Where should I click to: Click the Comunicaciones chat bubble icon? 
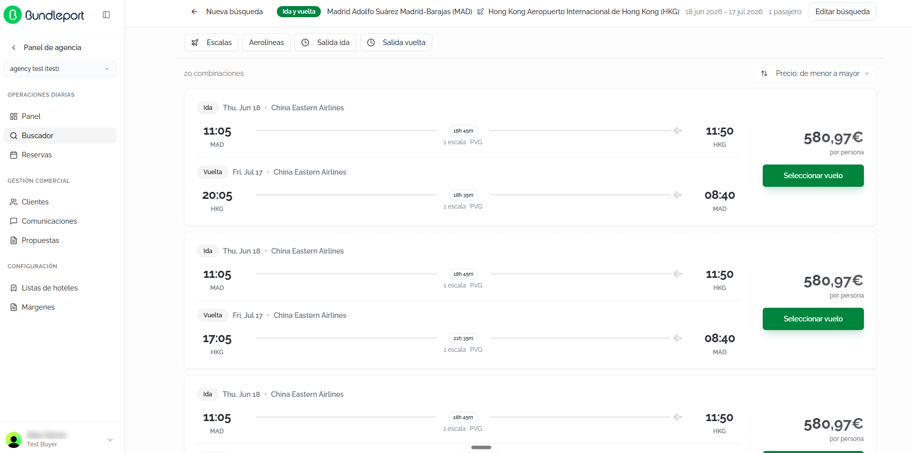click(14, 221)
